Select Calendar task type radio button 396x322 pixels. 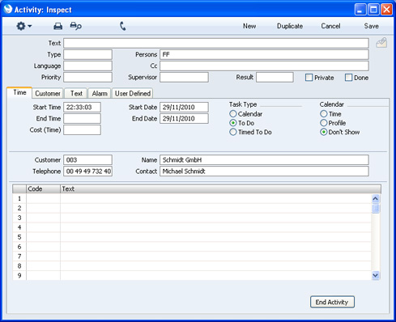pyautogui.click(x=233, y=114)
